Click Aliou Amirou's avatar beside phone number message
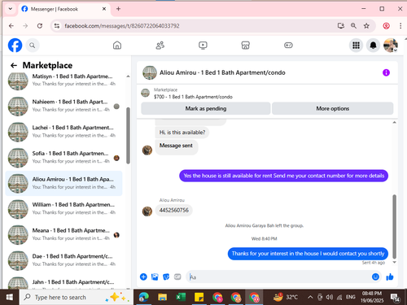Image resolution: width=407 pixels, height=305 pixels. [x=147, y=211]
